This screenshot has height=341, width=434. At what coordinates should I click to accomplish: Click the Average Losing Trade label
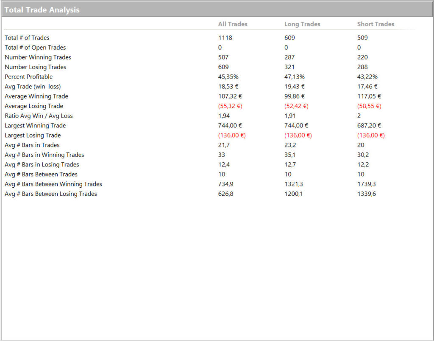point(34,106)
